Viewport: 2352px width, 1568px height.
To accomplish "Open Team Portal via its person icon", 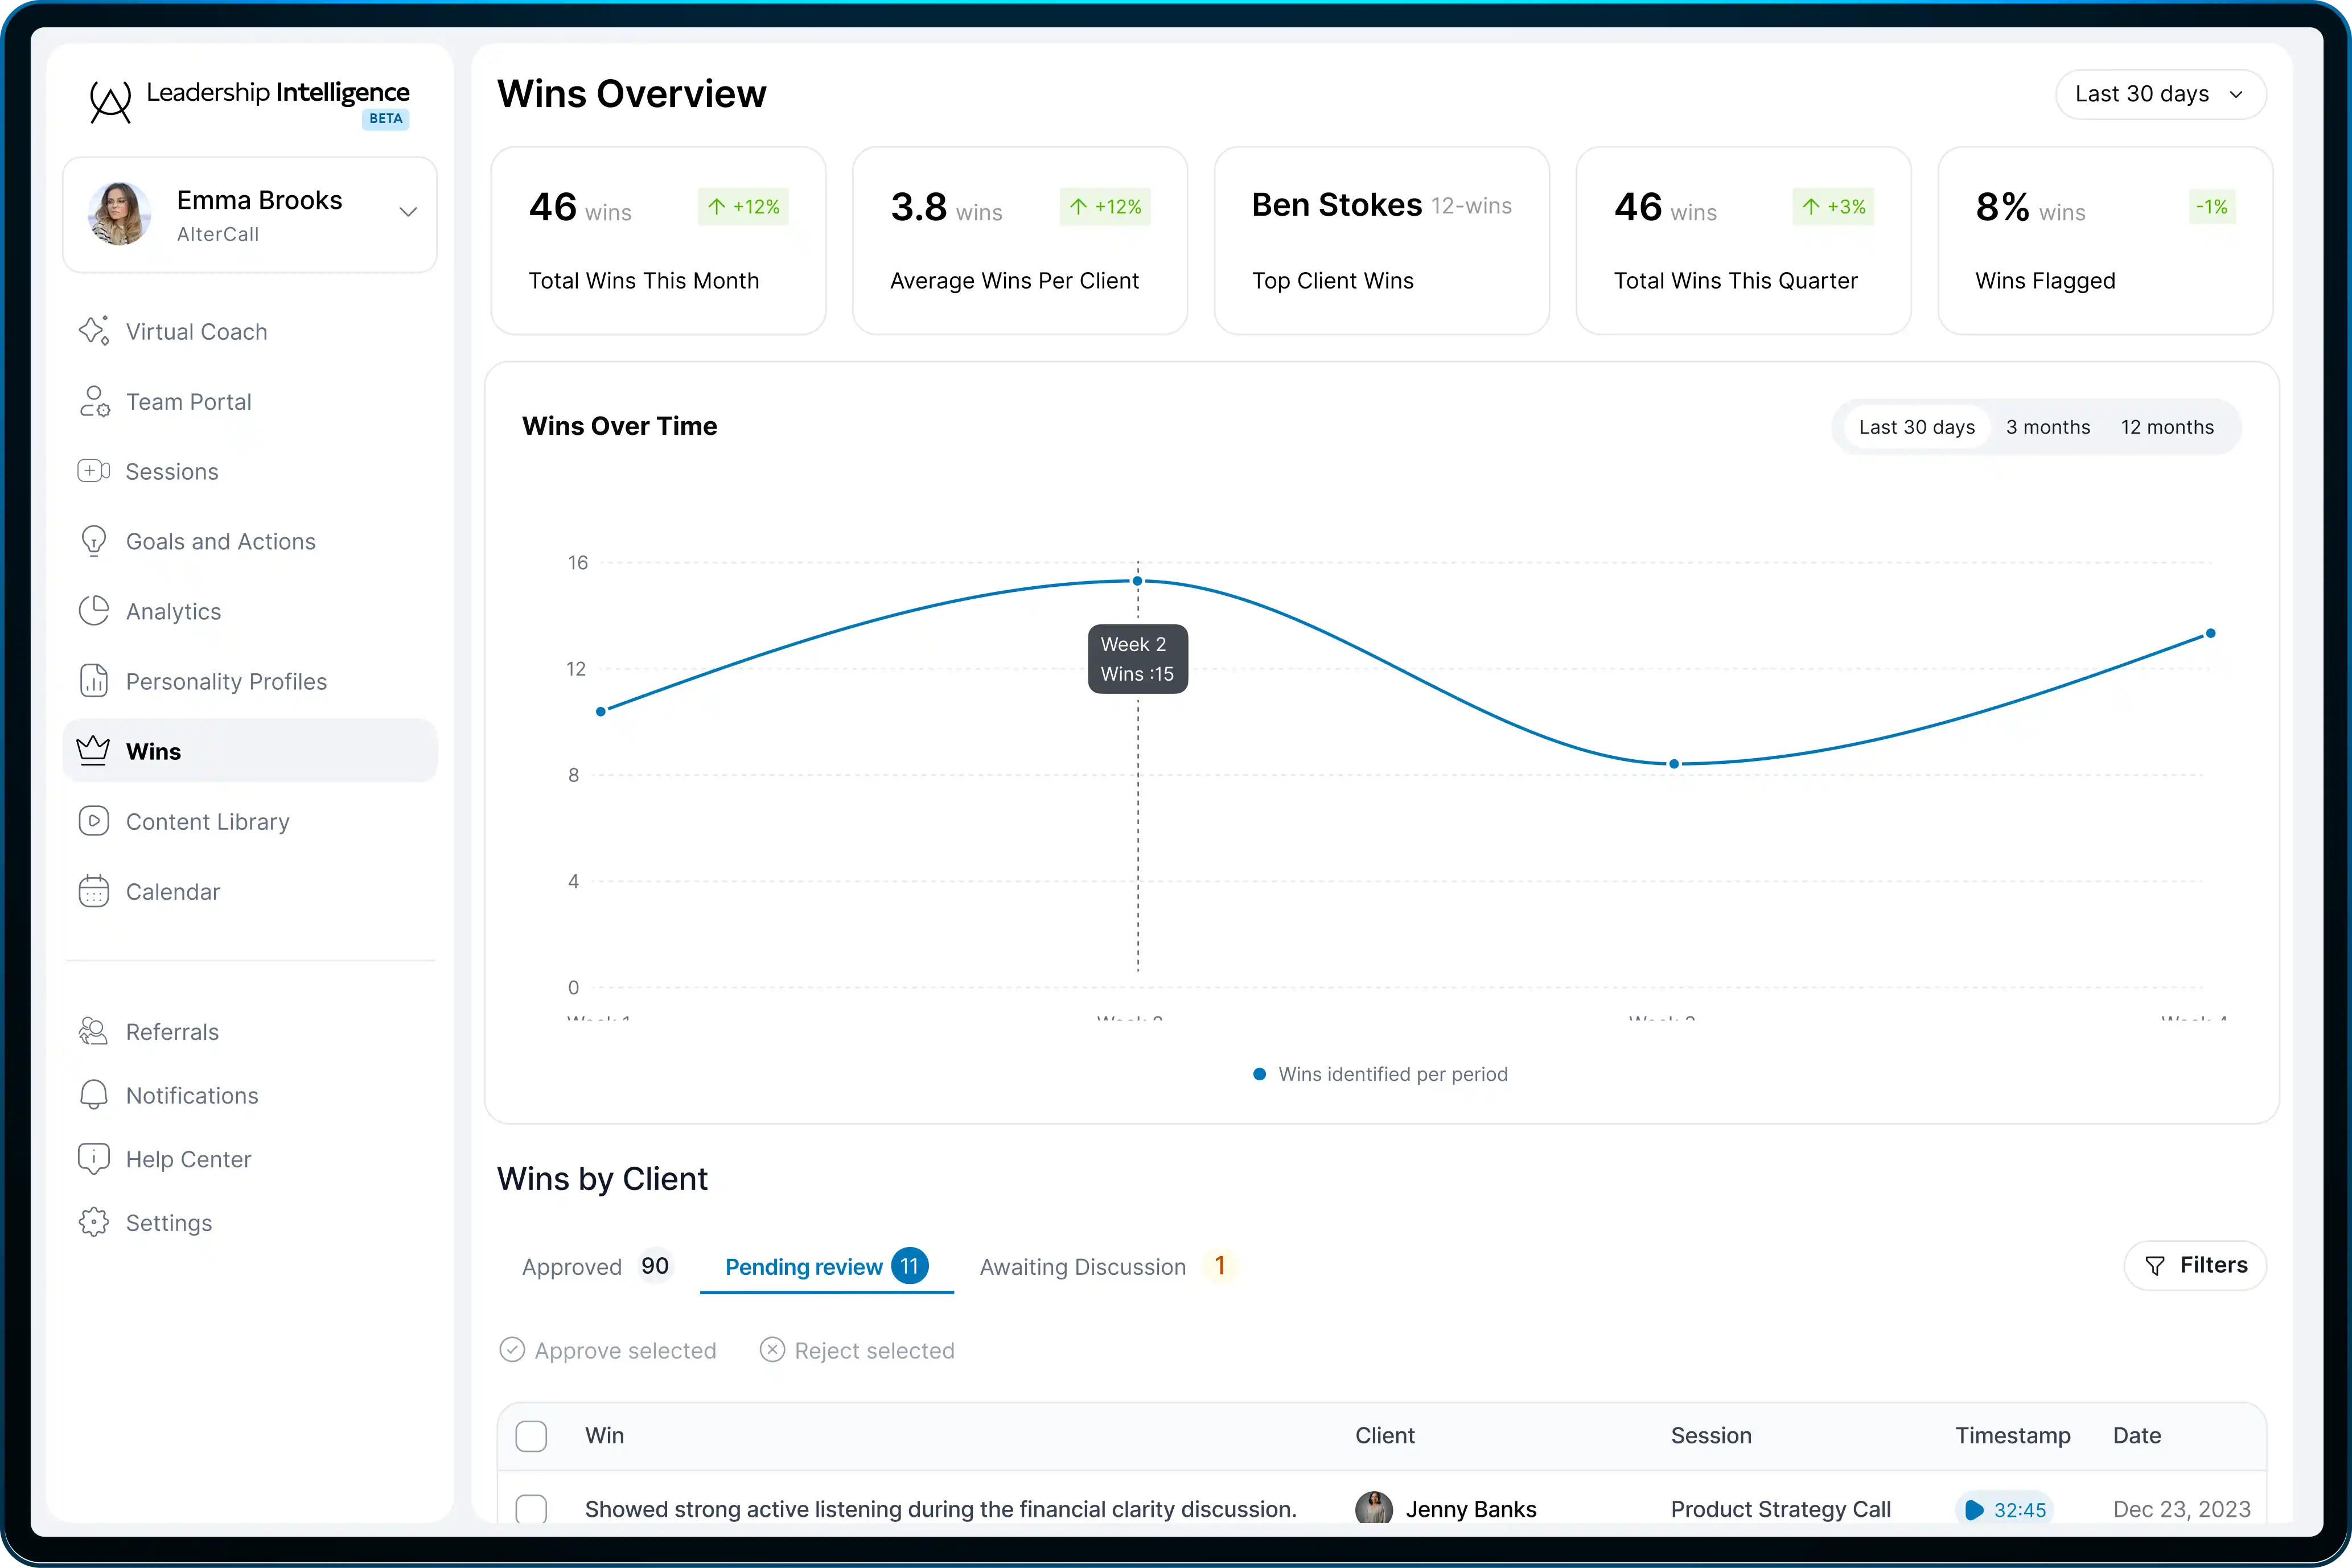I will 93,401.
